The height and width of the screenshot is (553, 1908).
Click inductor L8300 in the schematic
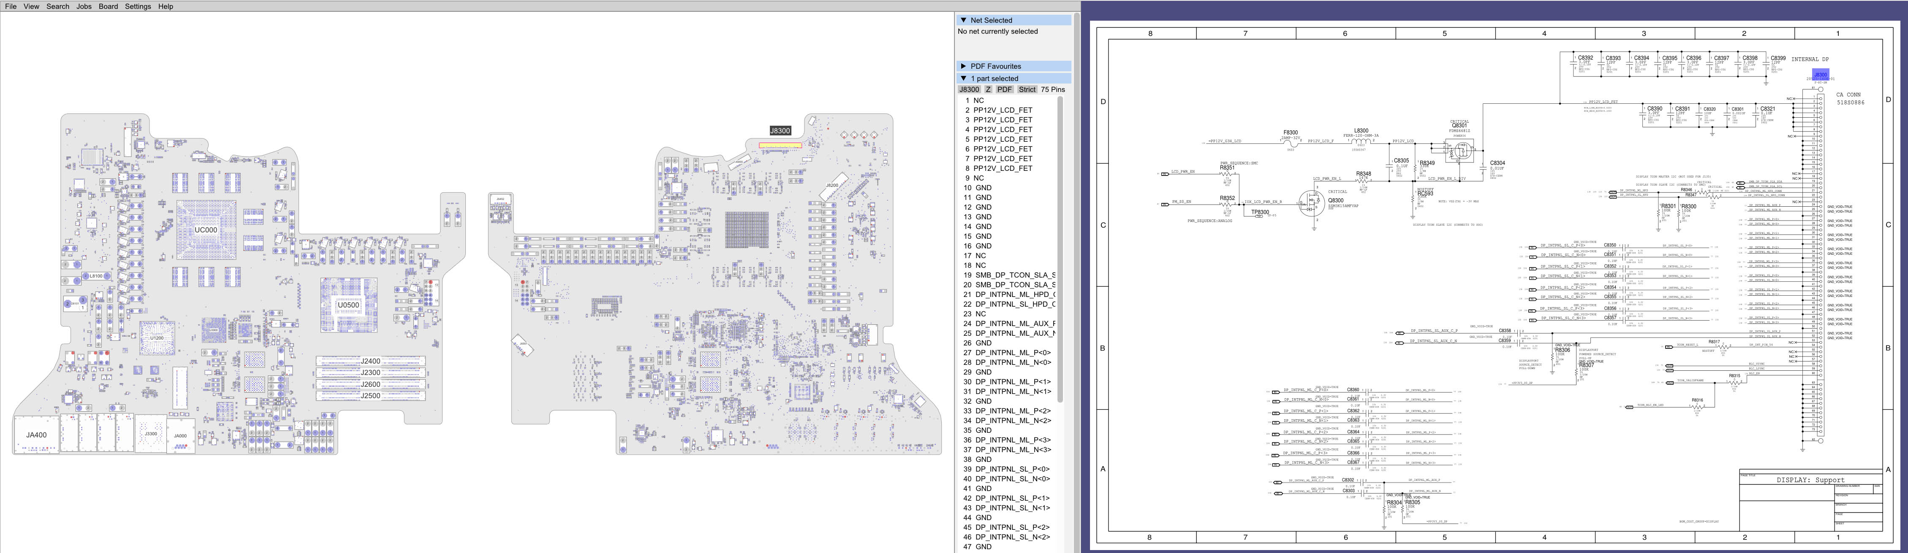pyautogui.click(x=1361, y=140)
